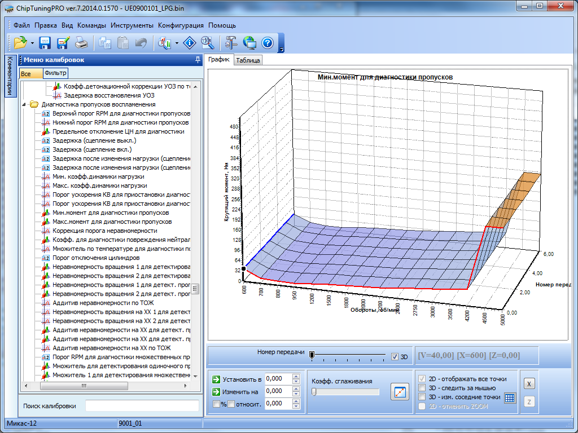Viewport: 578px width, 433px height.
Task: Enable '3D - следить за мышью' checkbox
Action: (x=422, y=388)
